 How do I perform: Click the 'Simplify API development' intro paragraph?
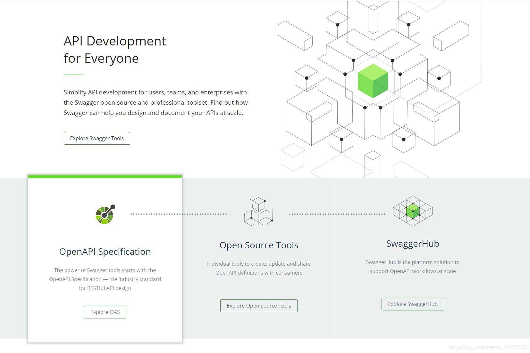[x=156, y=102]
